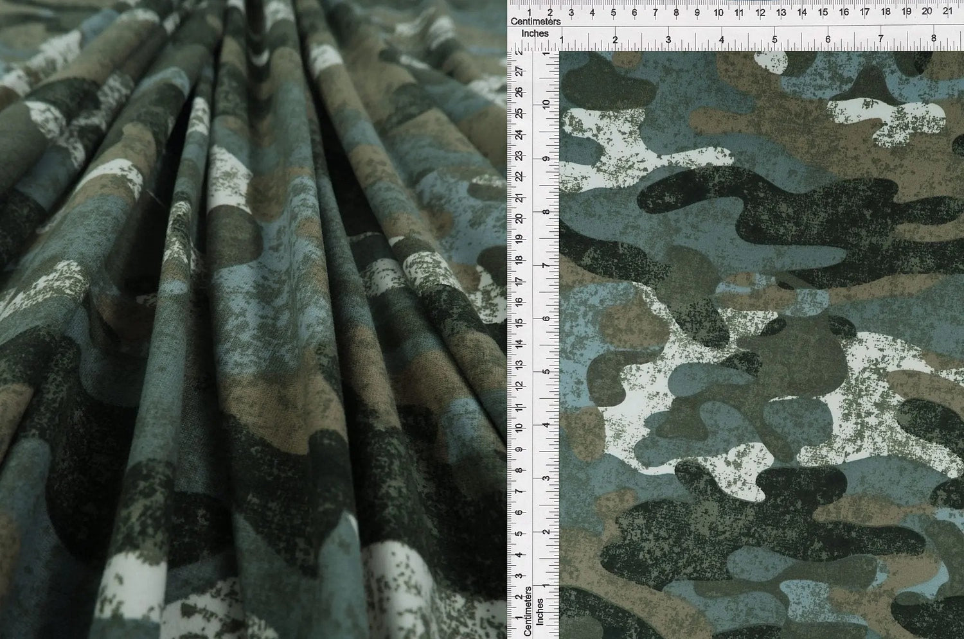Click the horizontal "Centimeters" label at top
Screen dimensions: 964x639
[x=535, y=21]
